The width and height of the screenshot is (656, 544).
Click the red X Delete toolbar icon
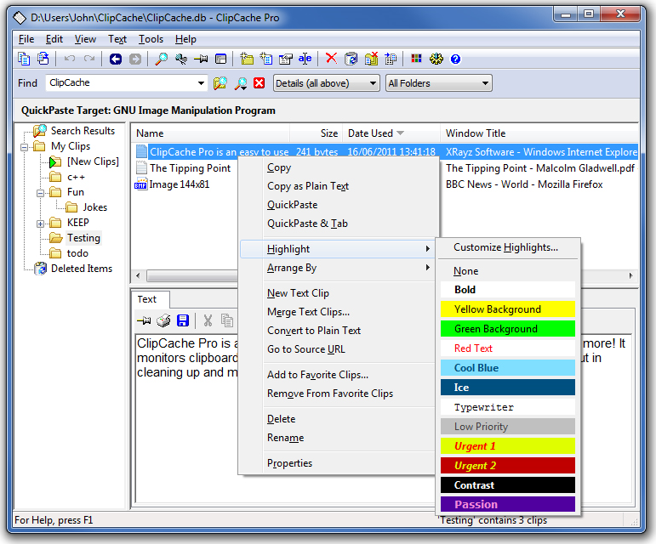coord(331,58)
